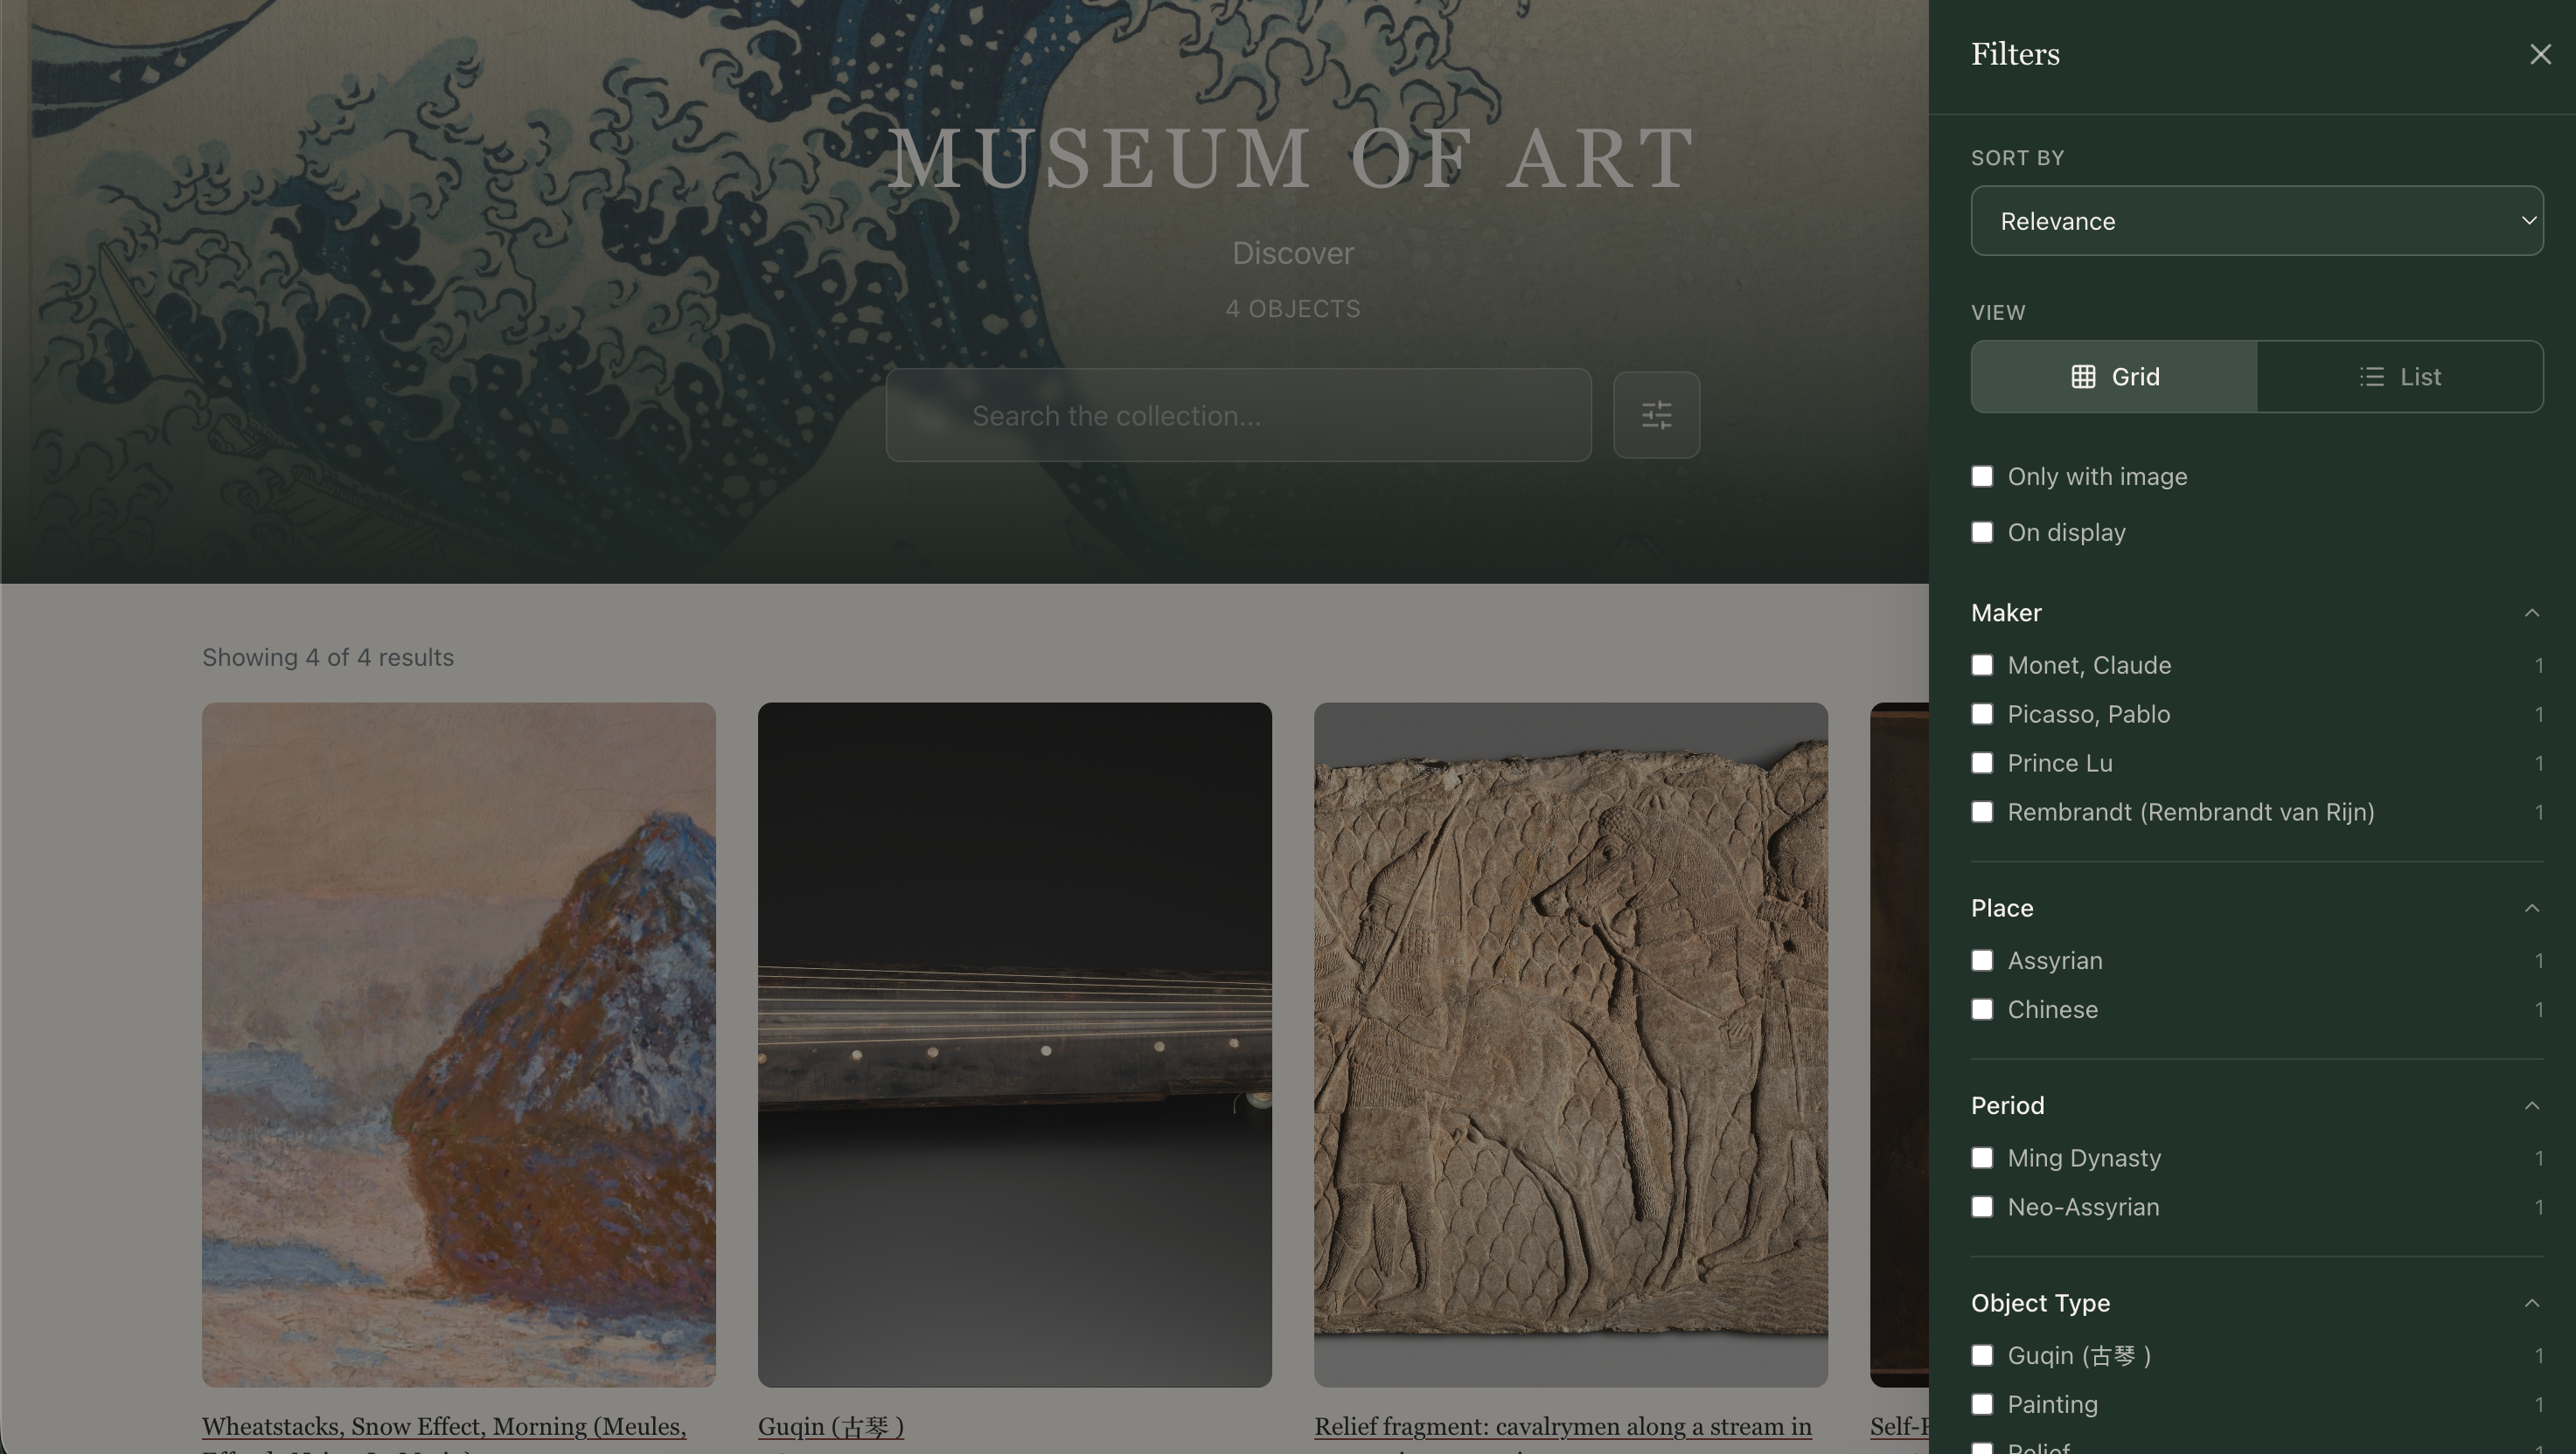2576x1454 pixels.
Task: Switch to List view
Action: (2400, 377)
